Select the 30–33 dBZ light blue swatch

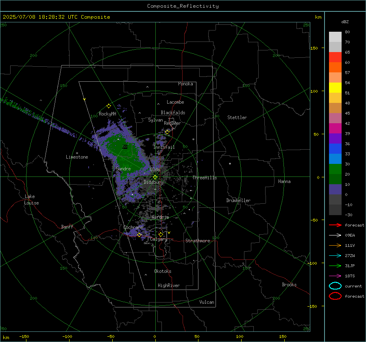[x=335, y=159]
